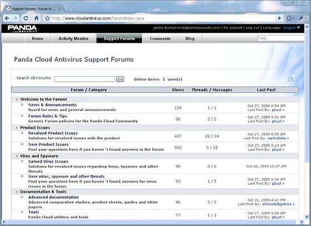Open the Resolved Product Issues forum
311x226 pixels.
click(53, 133)
